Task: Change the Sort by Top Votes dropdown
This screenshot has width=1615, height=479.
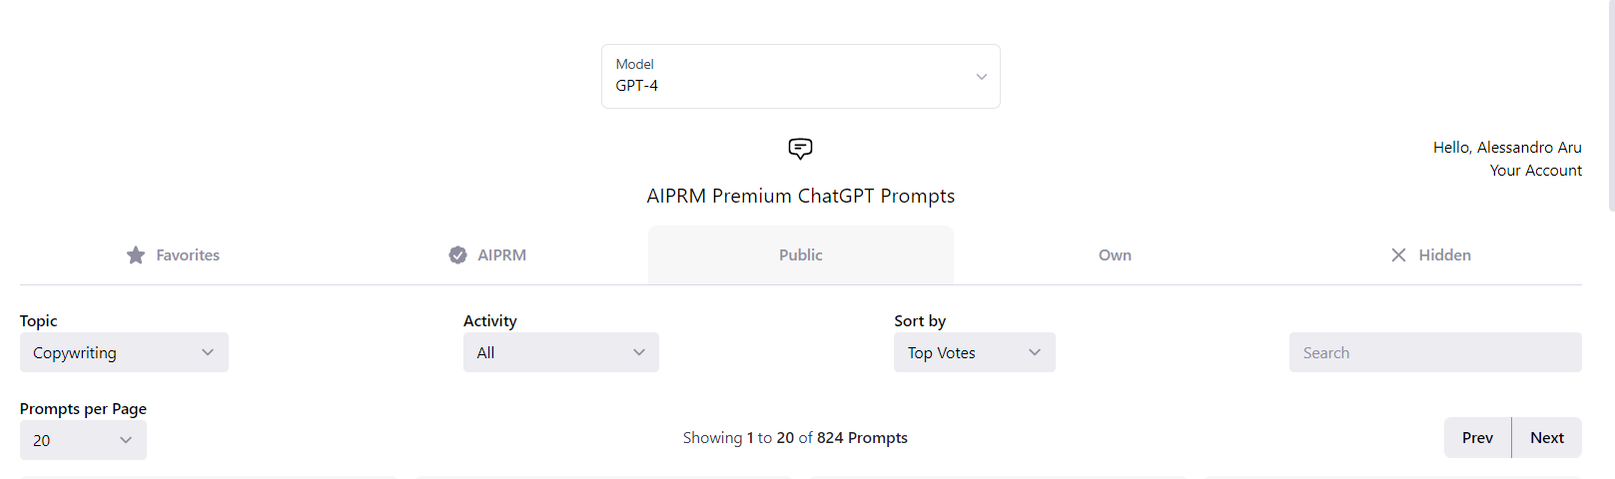Action: click(974, 352)
